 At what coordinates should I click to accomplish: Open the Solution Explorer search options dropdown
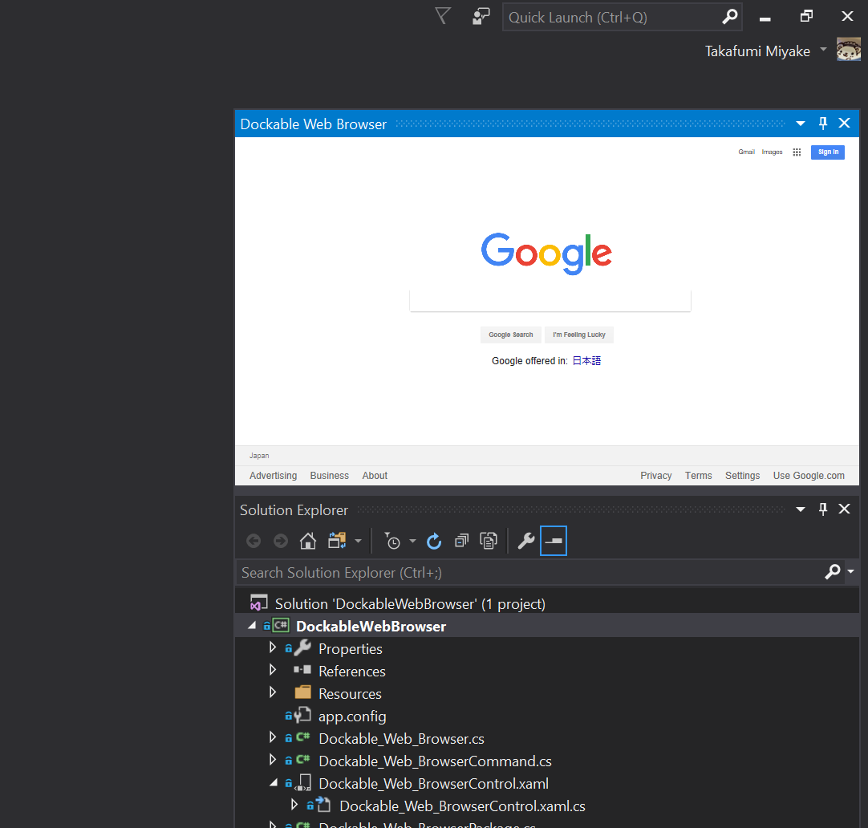851,572
